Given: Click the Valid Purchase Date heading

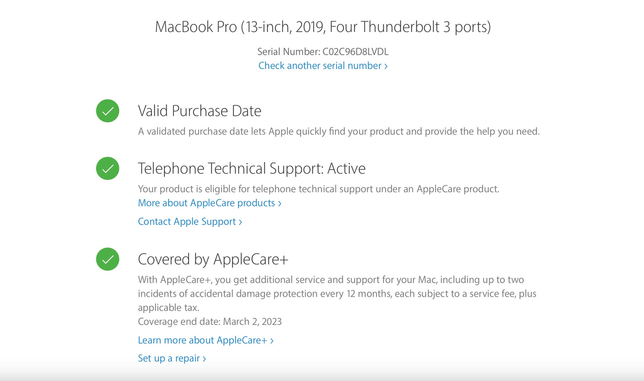Looking at the screenshot, I should click(199, 111).
